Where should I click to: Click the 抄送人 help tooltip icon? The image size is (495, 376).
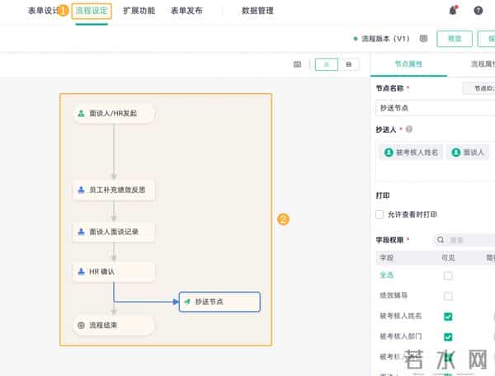(409, 129)
